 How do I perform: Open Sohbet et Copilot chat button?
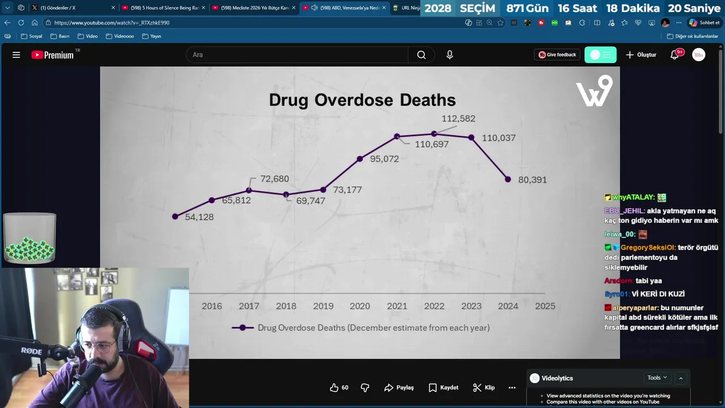click(704, 23)
